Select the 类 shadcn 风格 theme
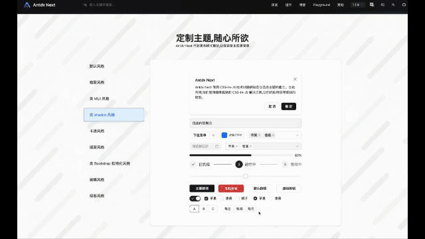The height and width of the screenshot is (239, 425). [114, 115]
